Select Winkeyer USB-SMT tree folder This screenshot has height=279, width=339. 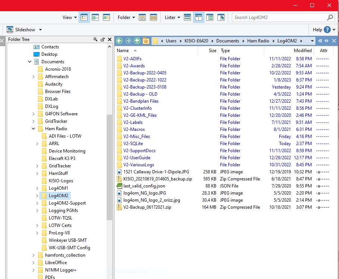click(68, 240)
